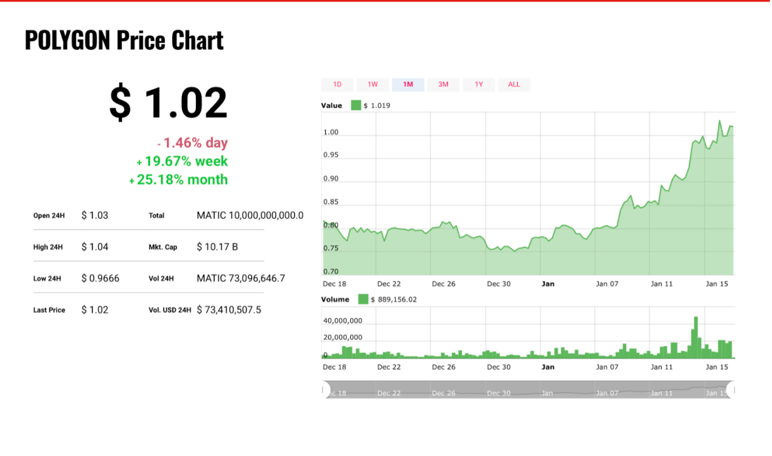Click Jan 07 on the price chart axis
The height and width of the screenshot is (456, 772).
pos(607,284)
